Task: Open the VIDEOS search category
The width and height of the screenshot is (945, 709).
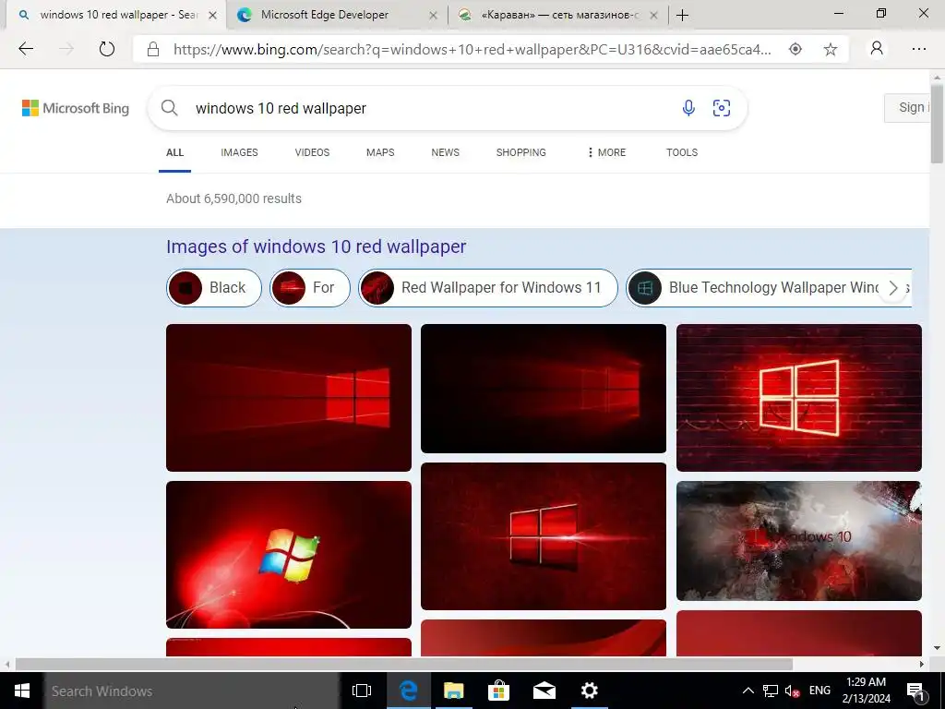Action: tap(312, 152)
